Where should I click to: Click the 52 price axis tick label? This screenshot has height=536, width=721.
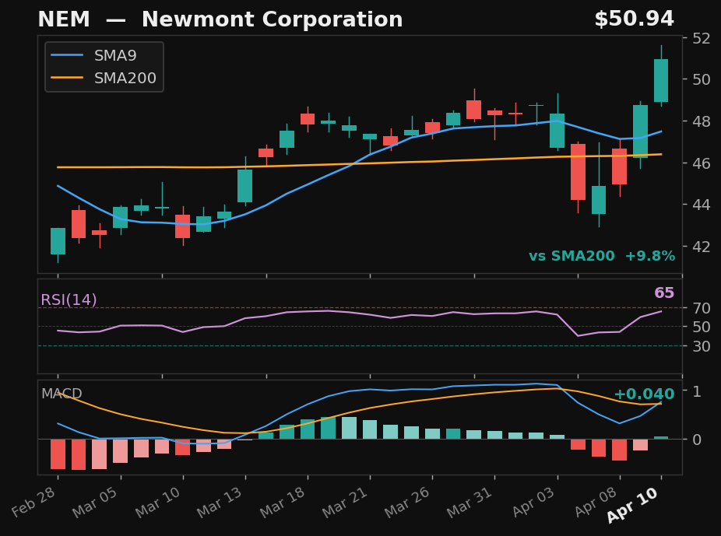click(702, 38)
